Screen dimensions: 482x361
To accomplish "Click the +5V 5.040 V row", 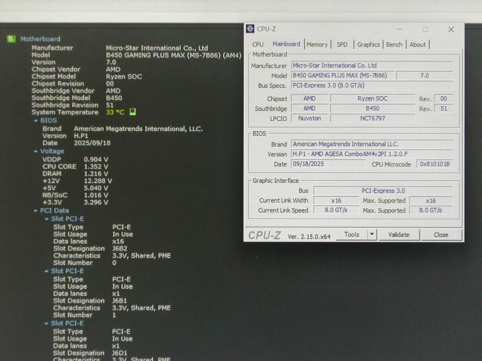I will click(x=75, y=188).
